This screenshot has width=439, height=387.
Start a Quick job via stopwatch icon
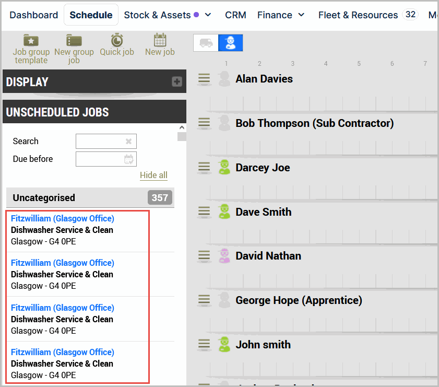coord(117,40)
